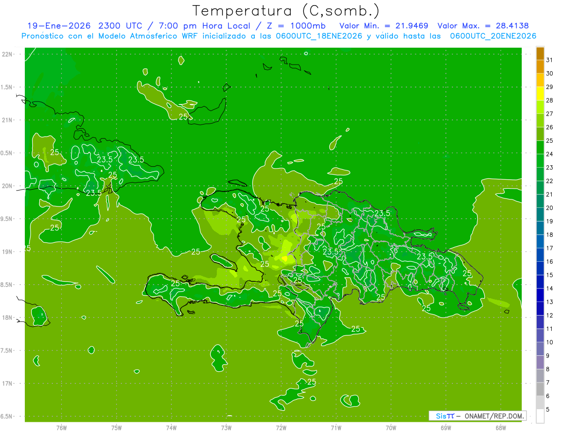Image resolution: width=562 pixels, height=434 pixels.
Task: Click the colorbar label "28"
Action: coord(549,100)
